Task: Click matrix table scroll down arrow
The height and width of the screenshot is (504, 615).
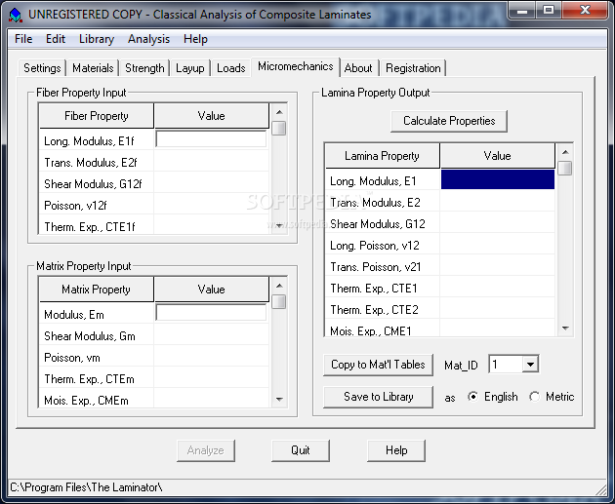Action: click(279, 400)
